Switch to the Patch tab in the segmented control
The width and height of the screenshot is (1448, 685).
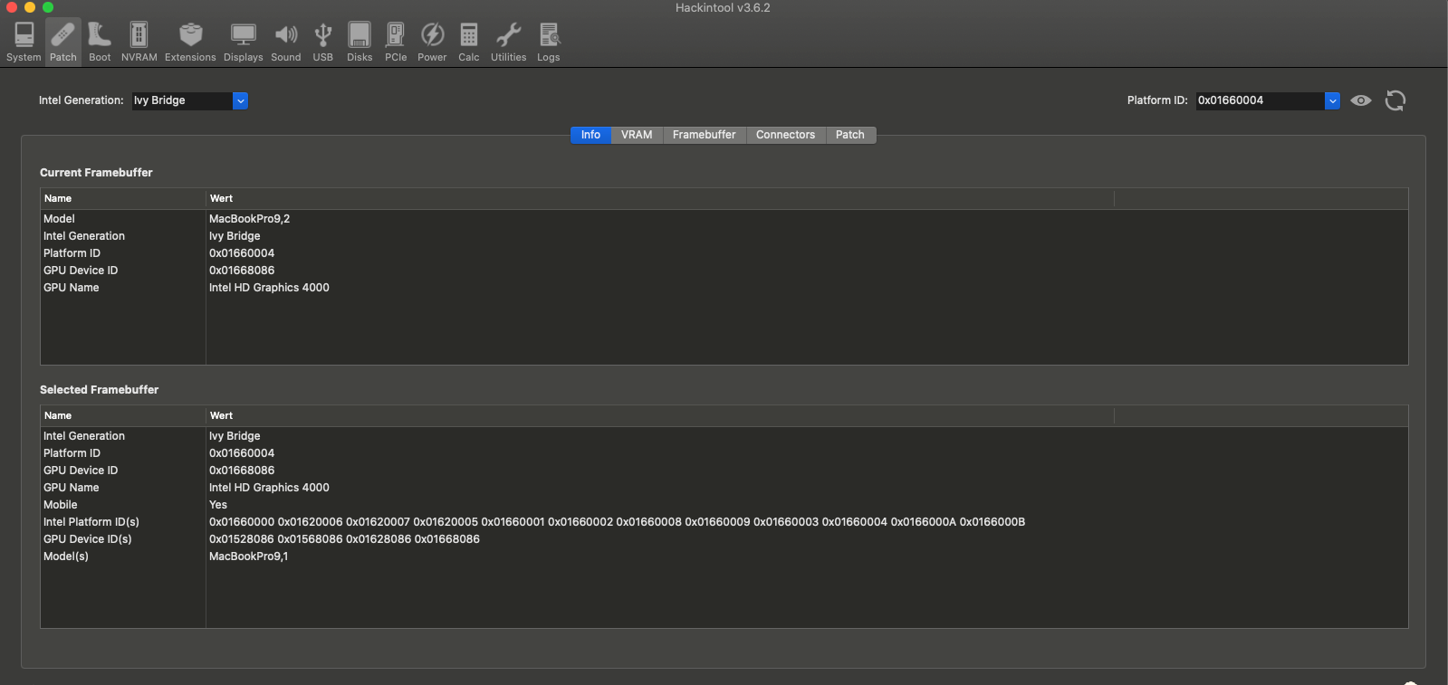pyautogui.click(x=850, y=135)
